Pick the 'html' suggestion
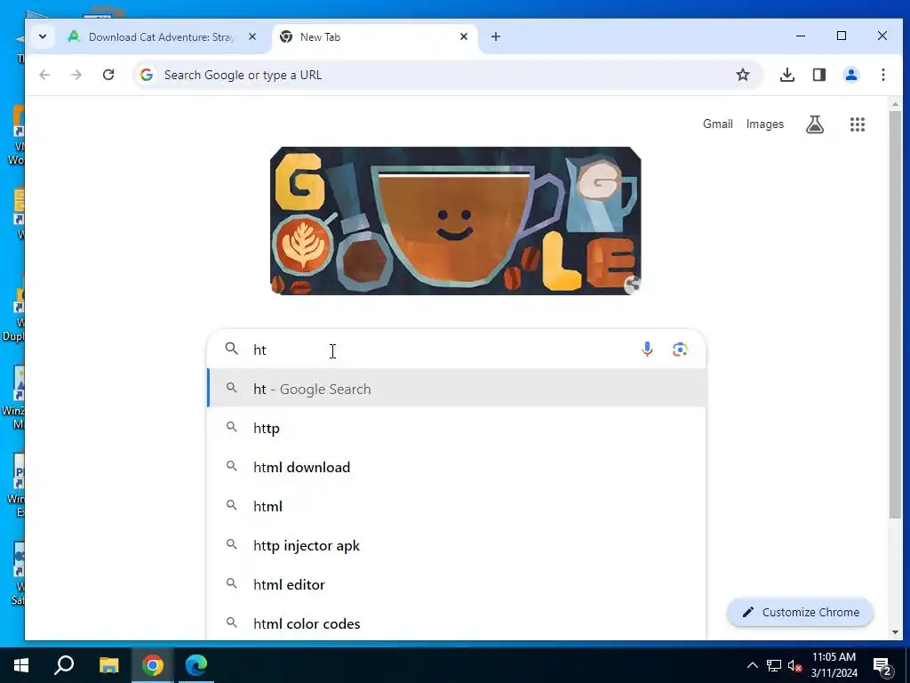This screenshot has height=683, width=910. click(x=457, y=506)
